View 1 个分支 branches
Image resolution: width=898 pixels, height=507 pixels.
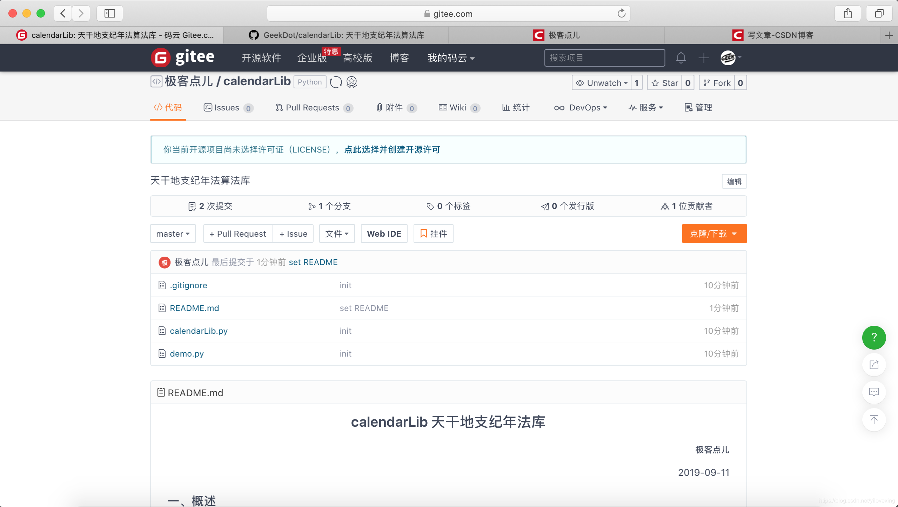329,206
